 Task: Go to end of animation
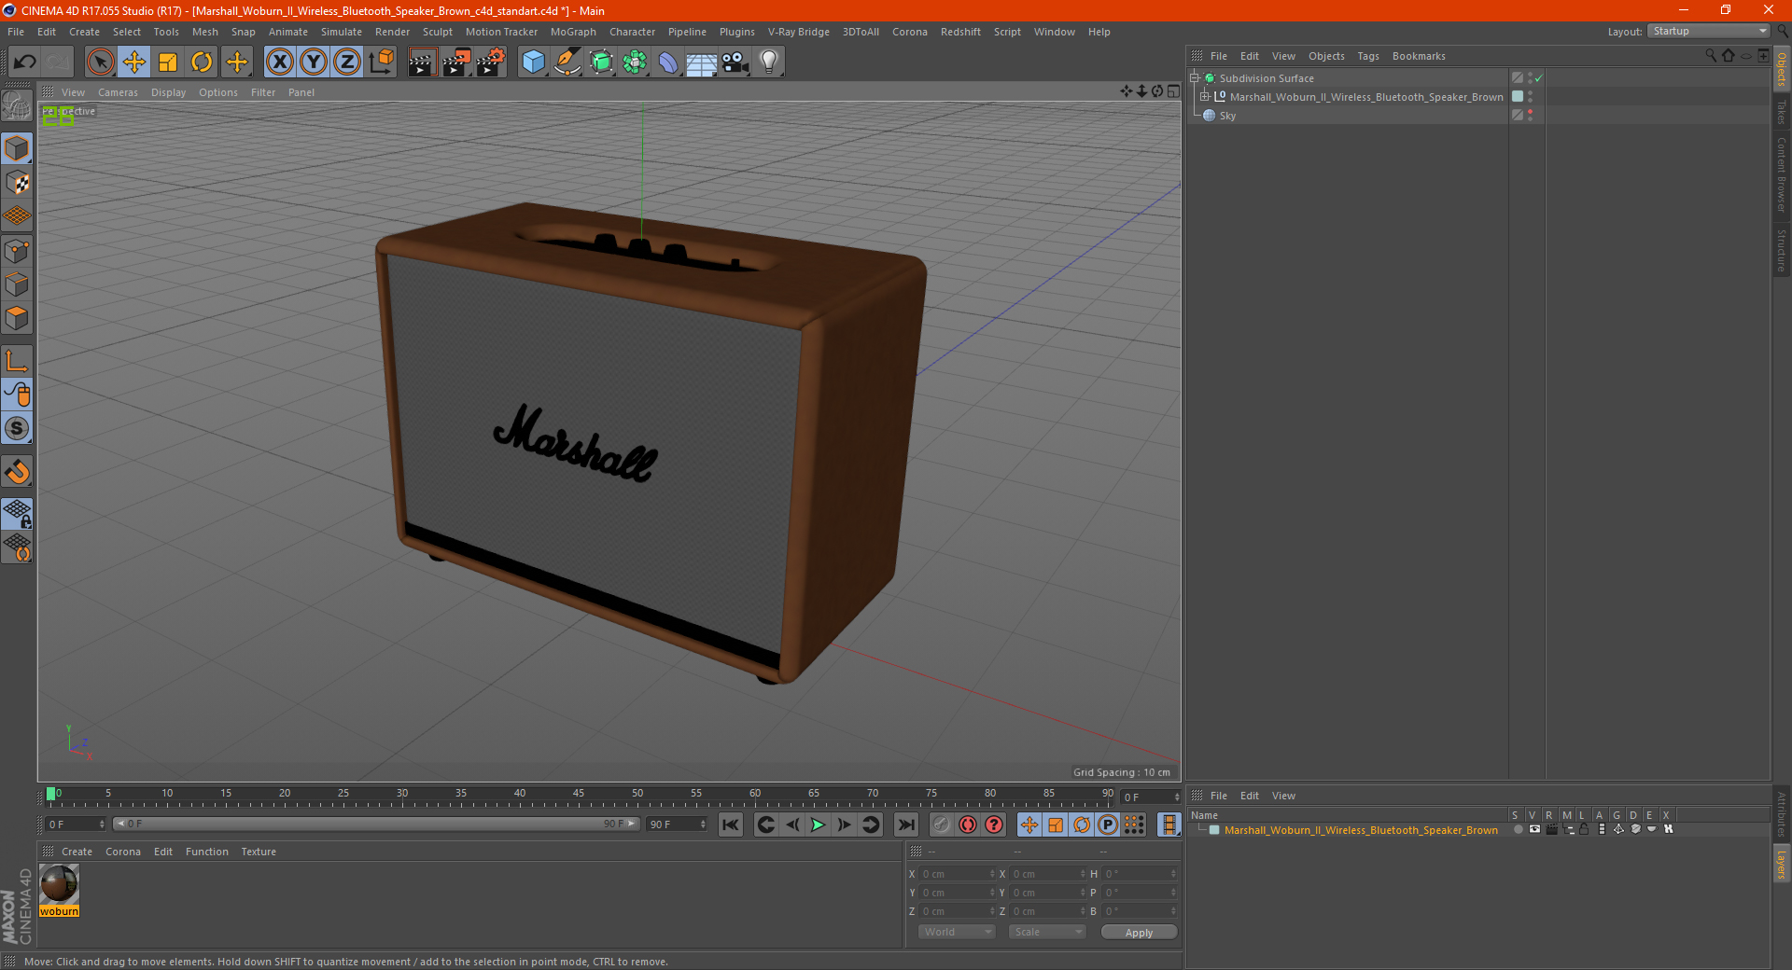coord(905,824)
